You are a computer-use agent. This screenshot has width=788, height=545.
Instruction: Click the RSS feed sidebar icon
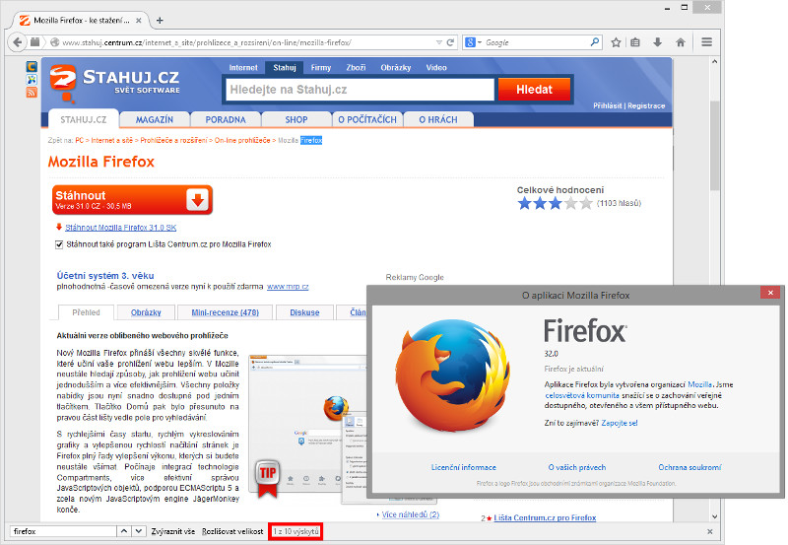(x=32, y=93)
